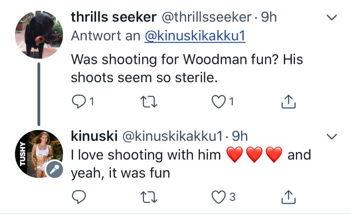Reply to thrills seeker's tweet
Image resolution: width=351 pixels, height=214 pixels.
click(x=80, y=101)
